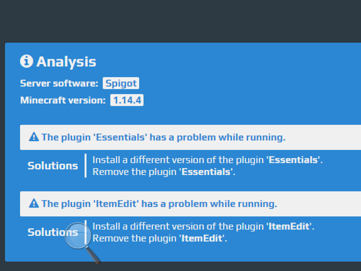
Task: Select the 1.14.4 Minecraft version badge
Action: pos(127,100)
